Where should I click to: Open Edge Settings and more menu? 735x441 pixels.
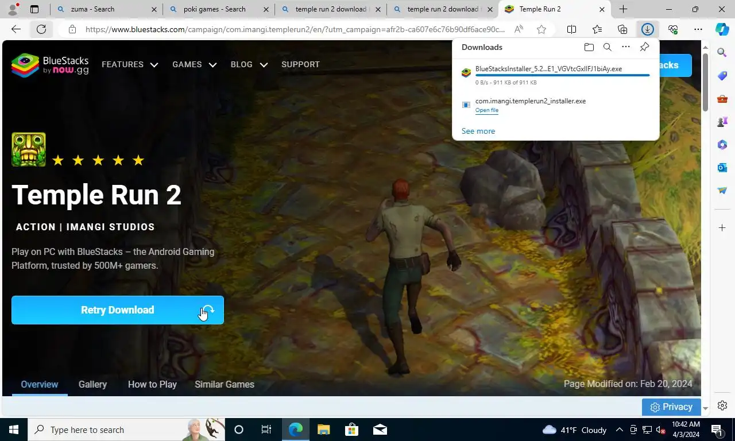[x=698, y=29]
